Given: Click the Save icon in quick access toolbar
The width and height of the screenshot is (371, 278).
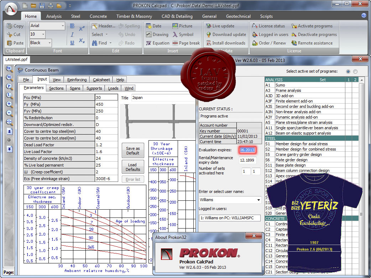Looking at the screenshot, I should point(42,5).
